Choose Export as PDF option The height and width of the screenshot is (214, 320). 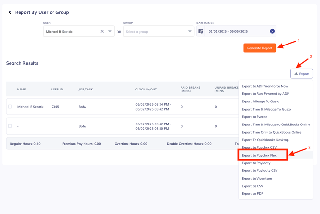coord(252,193)
